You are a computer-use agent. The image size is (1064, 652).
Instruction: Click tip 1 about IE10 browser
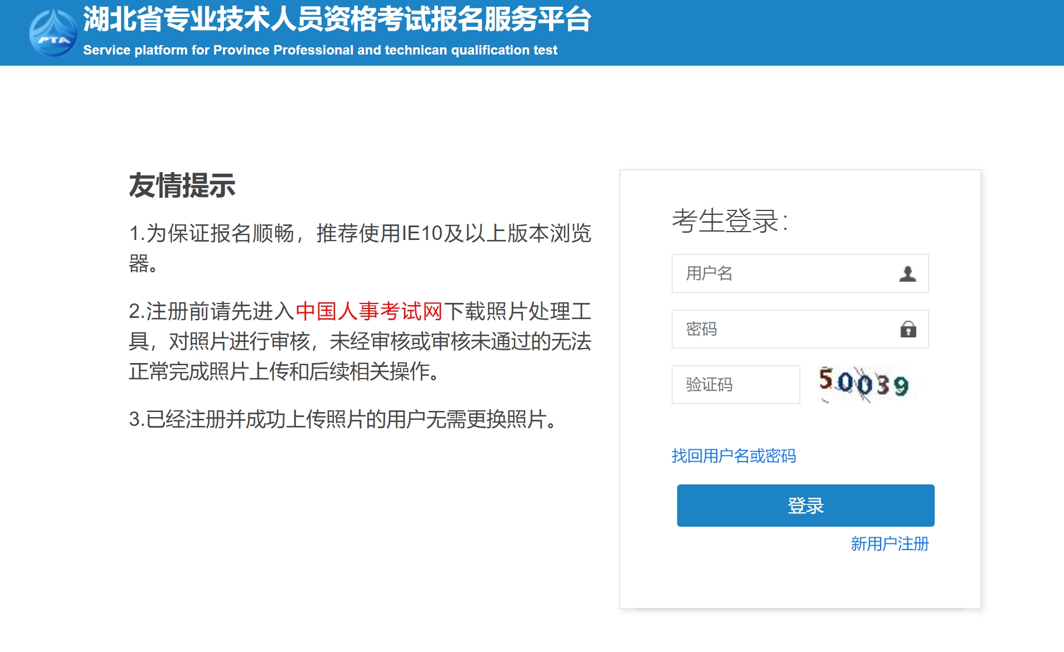coord(360,248)
